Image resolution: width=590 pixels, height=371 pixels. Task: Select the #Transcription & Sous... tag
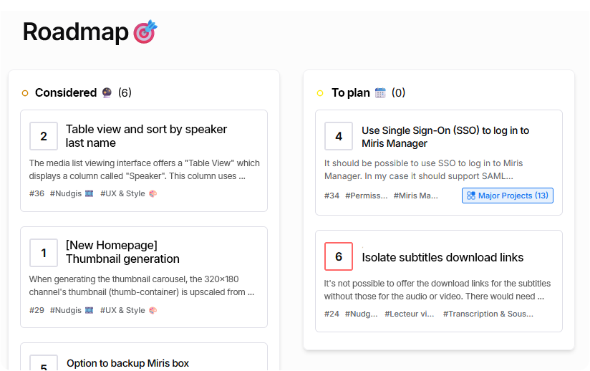pos(488,314)
